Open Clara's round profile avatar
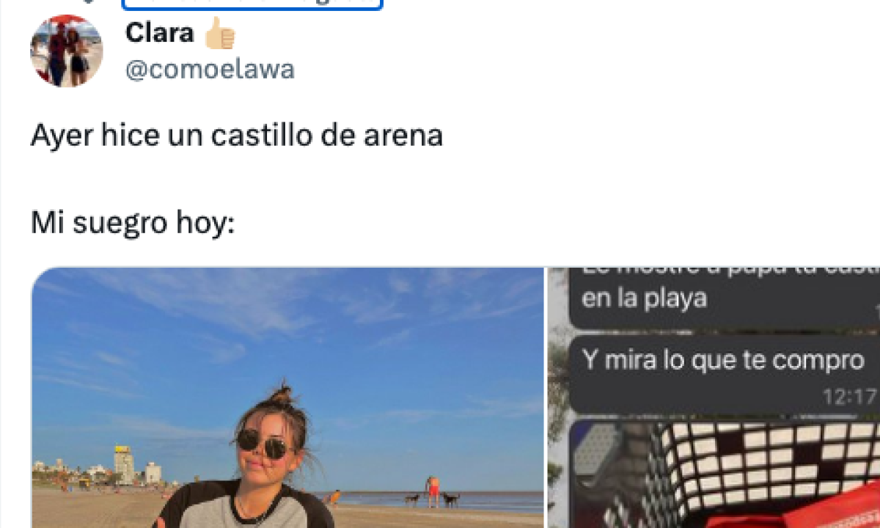The image size is (880, 528). [x=66, y=51]
